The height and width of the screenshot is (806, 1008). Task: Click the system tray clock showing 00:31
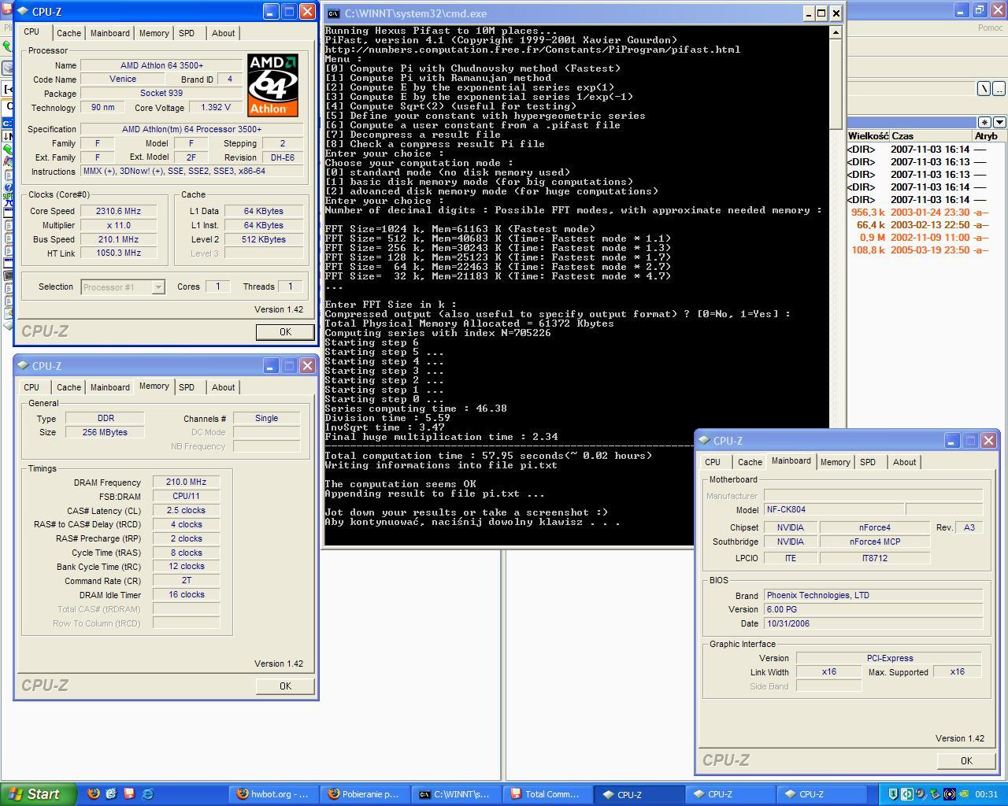tap(986, 794)
